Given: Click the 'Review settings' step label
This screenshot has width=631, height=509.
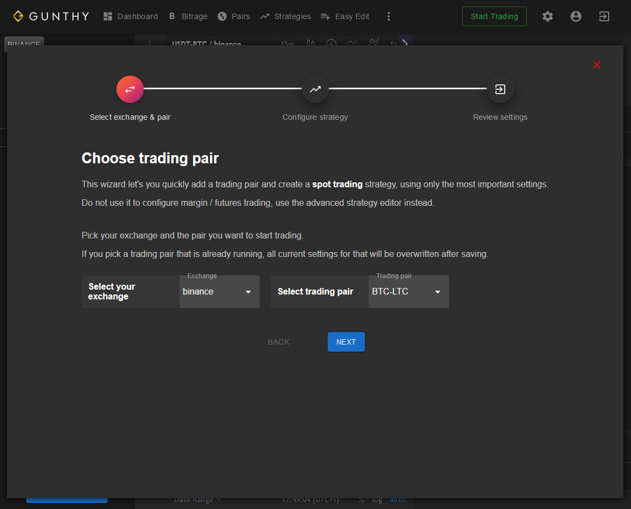Looking at the screenshot, I should pyautogui.click(x=500, y=117).
